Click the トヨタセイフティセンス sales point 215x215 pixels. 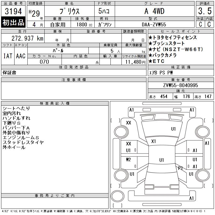tap(173, 37)
